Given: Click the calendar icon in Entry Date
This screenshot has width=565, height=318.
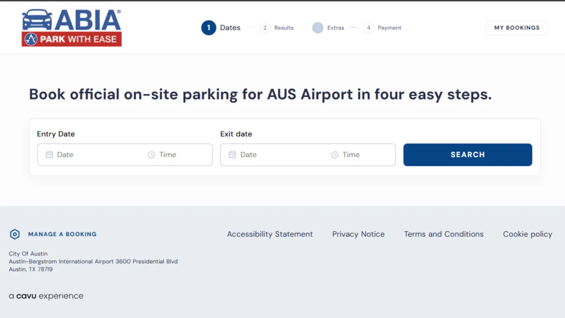Looking at the screenshot, I should (x=49, y=155).
